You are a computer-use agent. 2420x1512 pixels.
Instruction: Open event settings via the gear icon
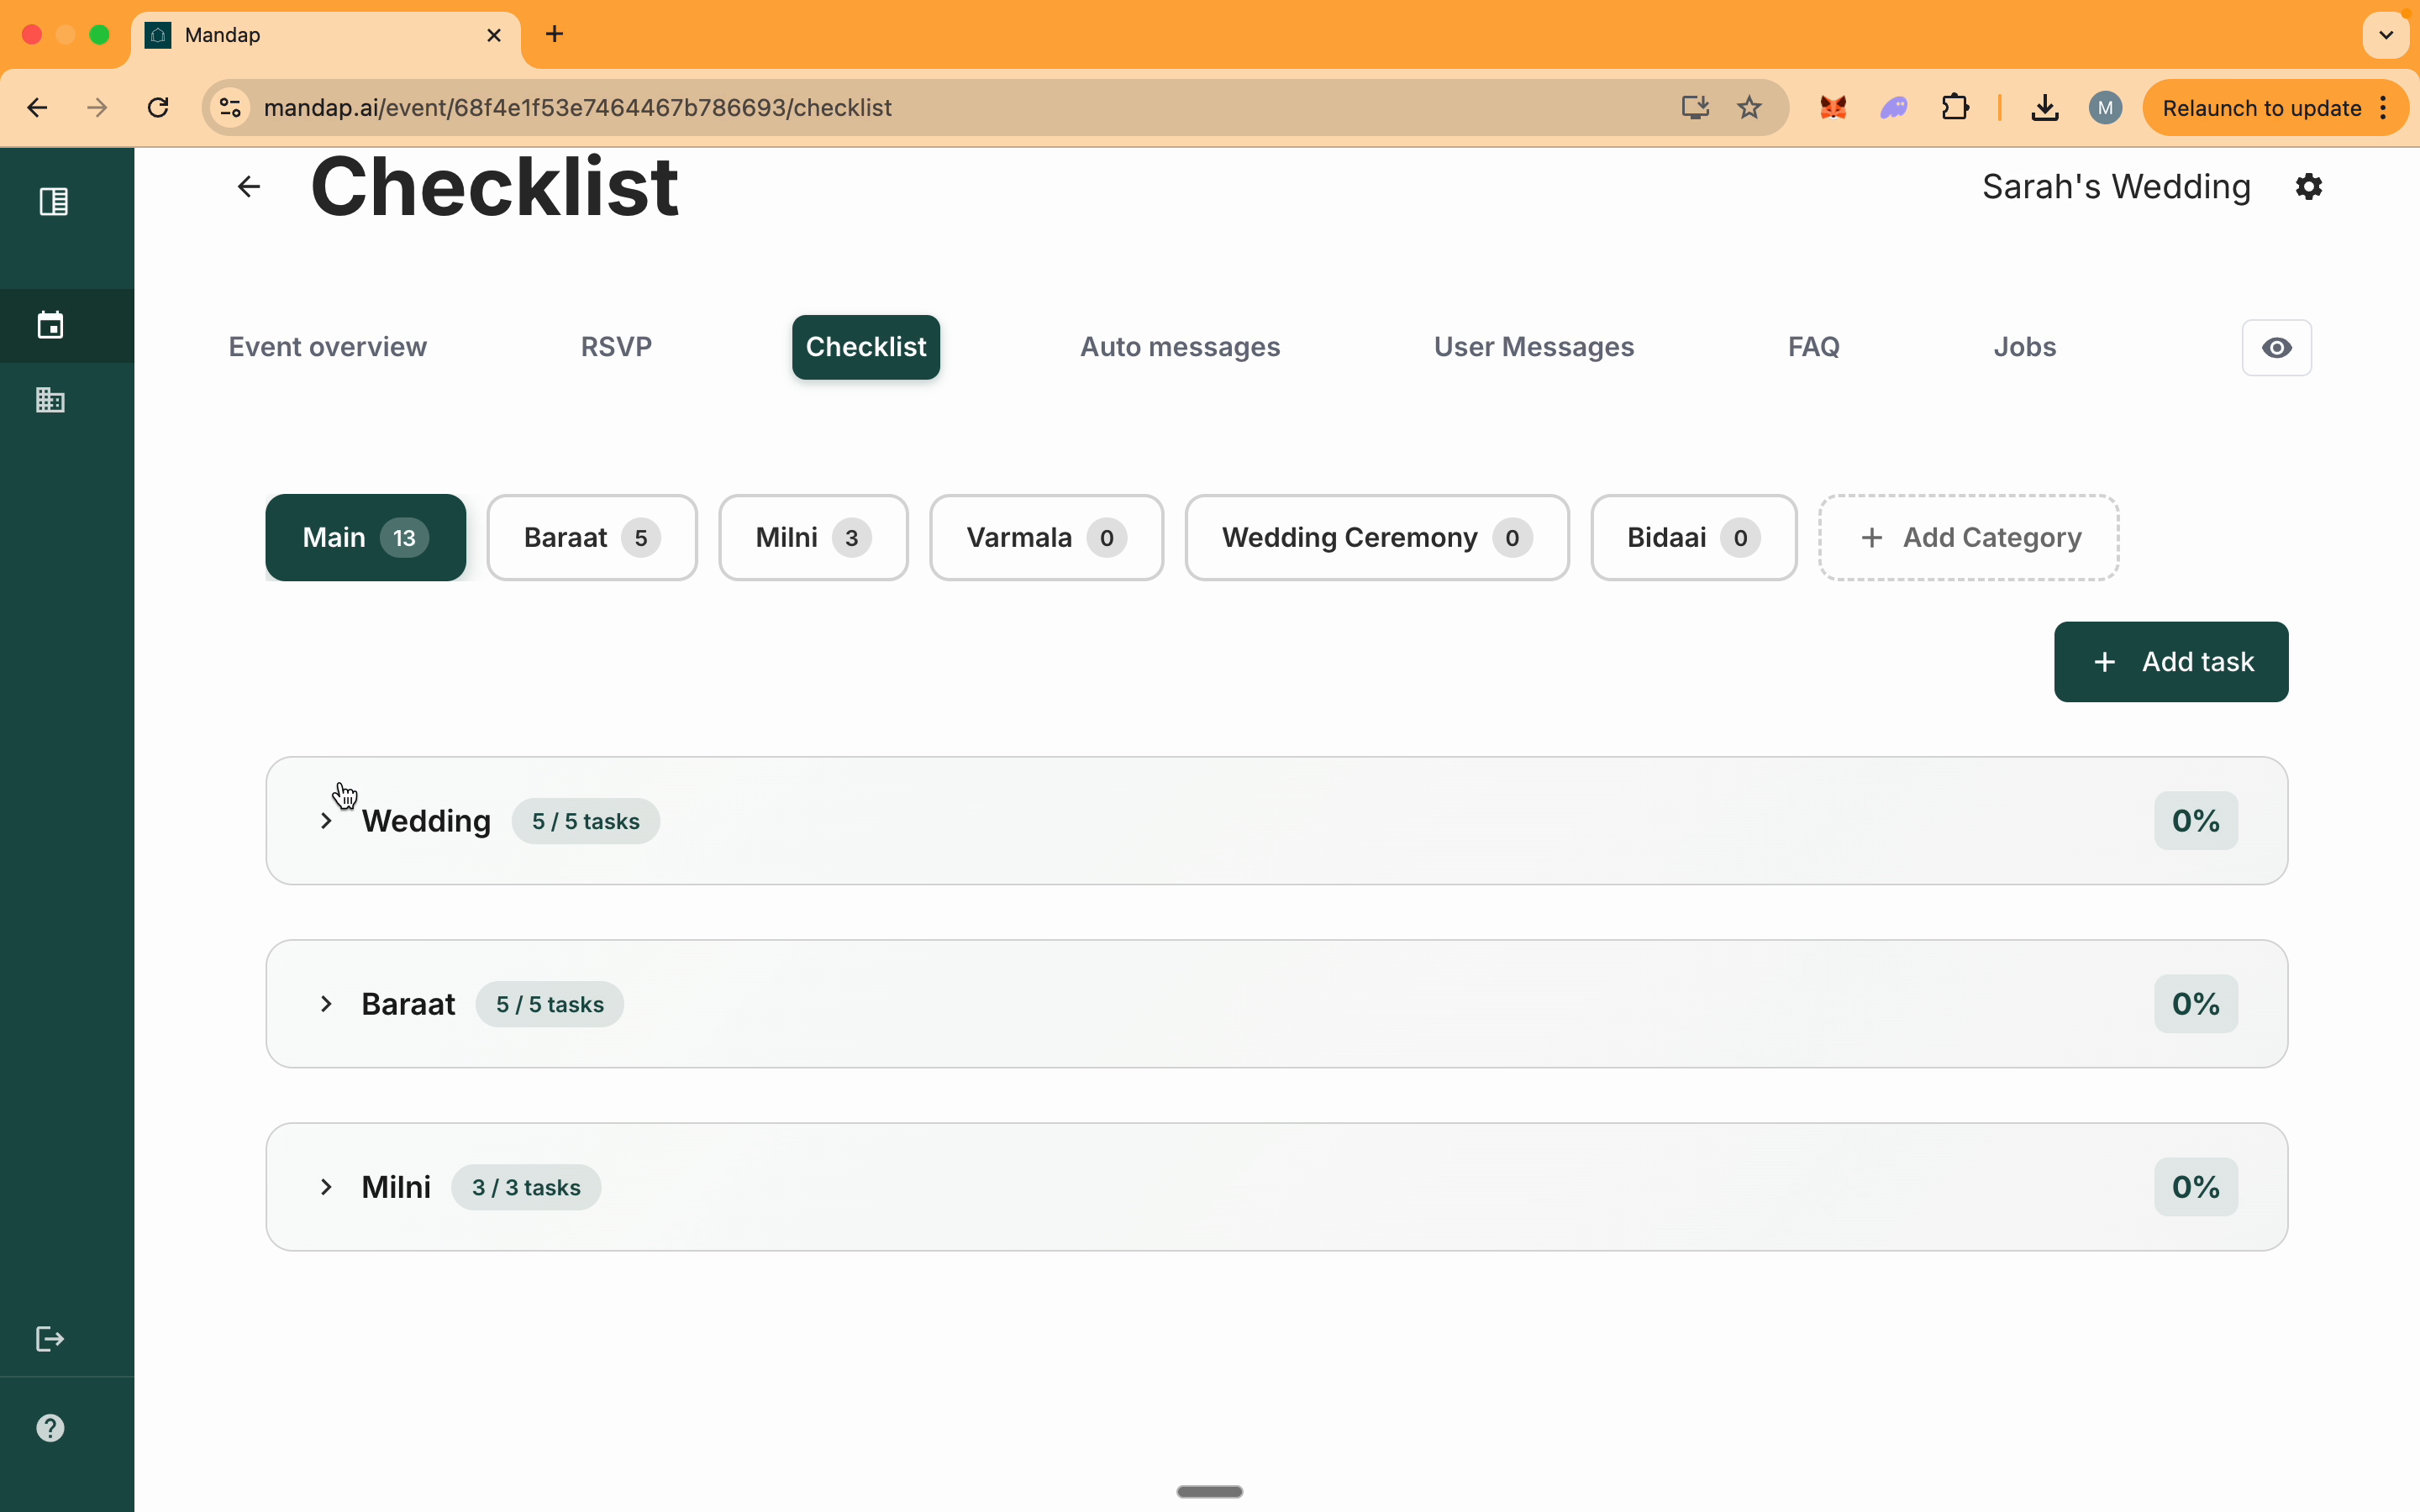tap(2308, 186)
